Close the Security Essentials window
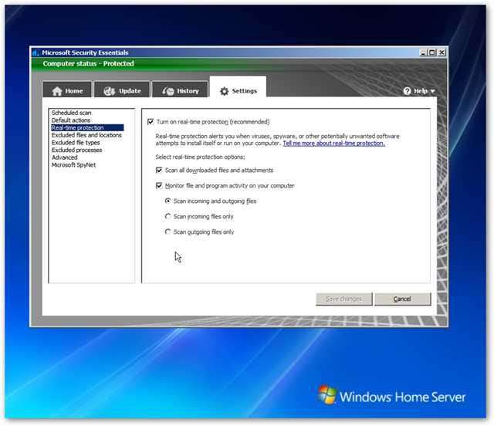 442,52
